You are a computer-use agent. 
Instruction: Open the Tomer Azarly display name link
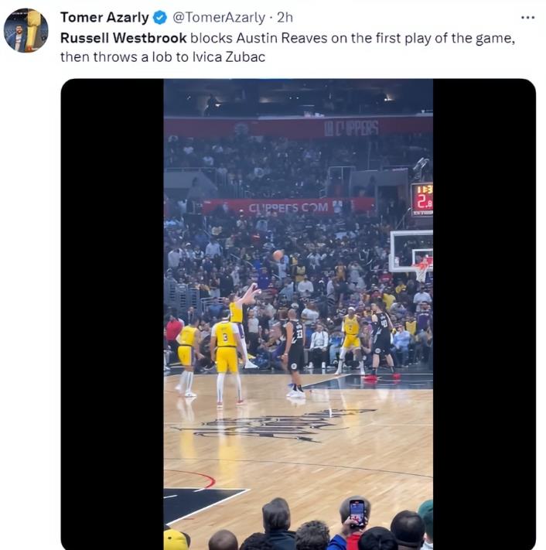pos(104,17)
